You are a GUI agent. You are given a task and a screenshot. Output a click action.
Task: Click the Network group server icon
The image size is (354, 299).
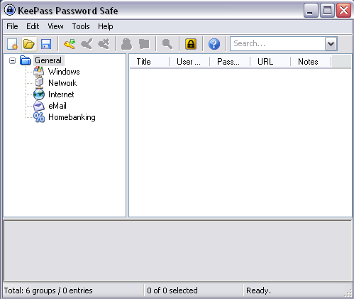coord(39,83)
